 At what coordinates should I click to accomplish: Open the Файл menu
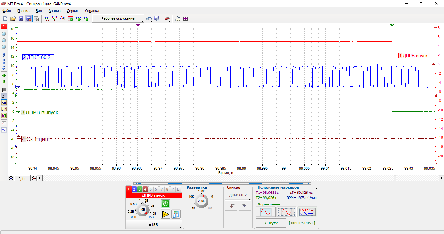(7, 11)
